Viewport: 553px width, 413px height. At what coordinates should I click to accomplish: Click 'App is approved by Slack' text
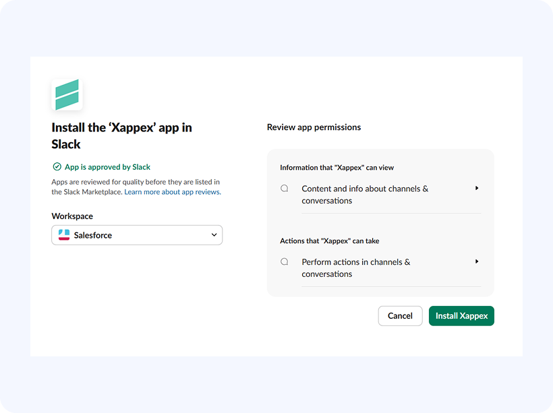[x=107, y=167]
